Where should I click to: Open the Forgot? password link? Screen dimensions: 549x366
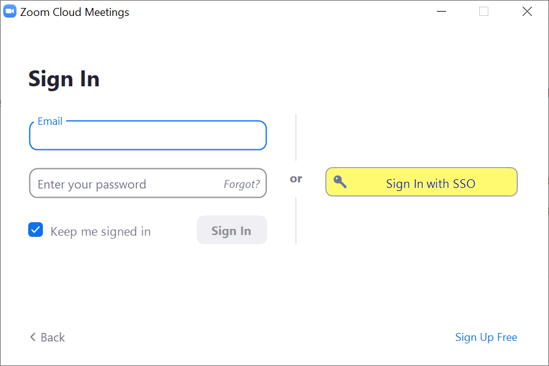point(241,184)
